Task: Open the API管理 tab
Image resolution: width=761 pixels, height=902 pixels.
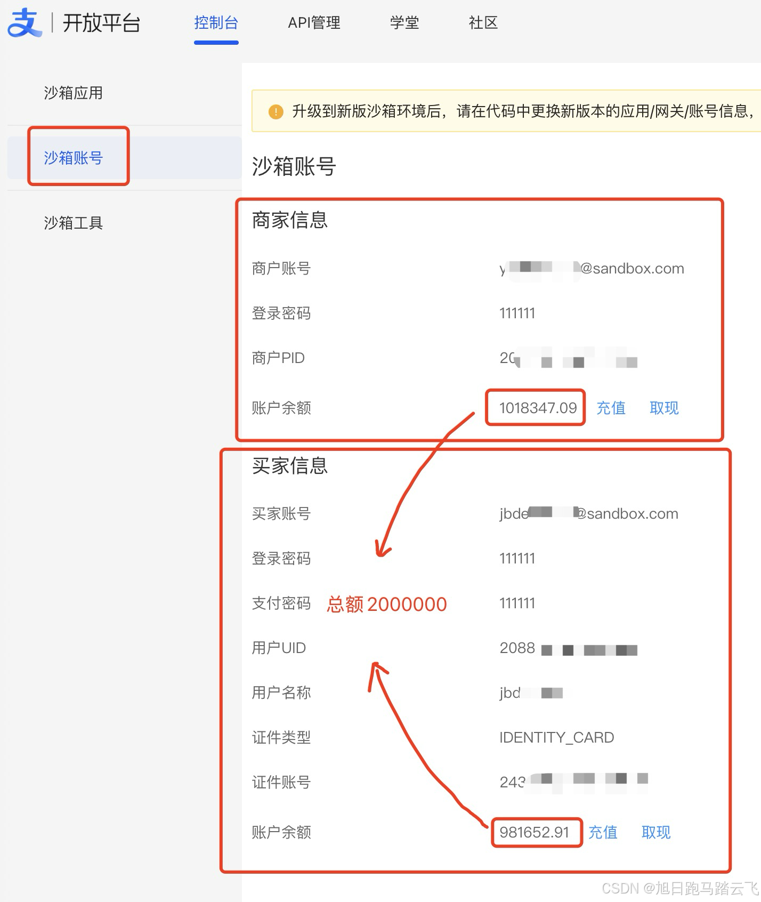Action: [314, 23]
